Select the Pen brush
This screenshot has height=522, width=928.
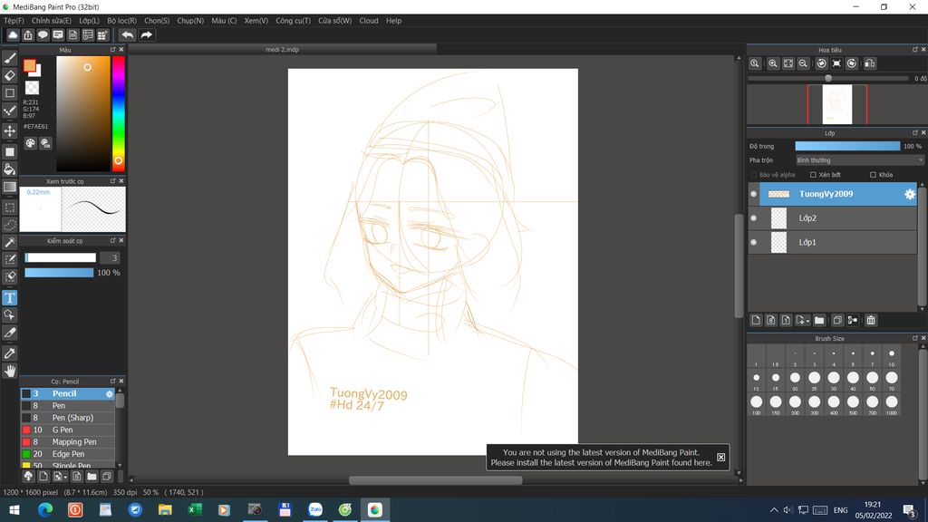point(67,405)
